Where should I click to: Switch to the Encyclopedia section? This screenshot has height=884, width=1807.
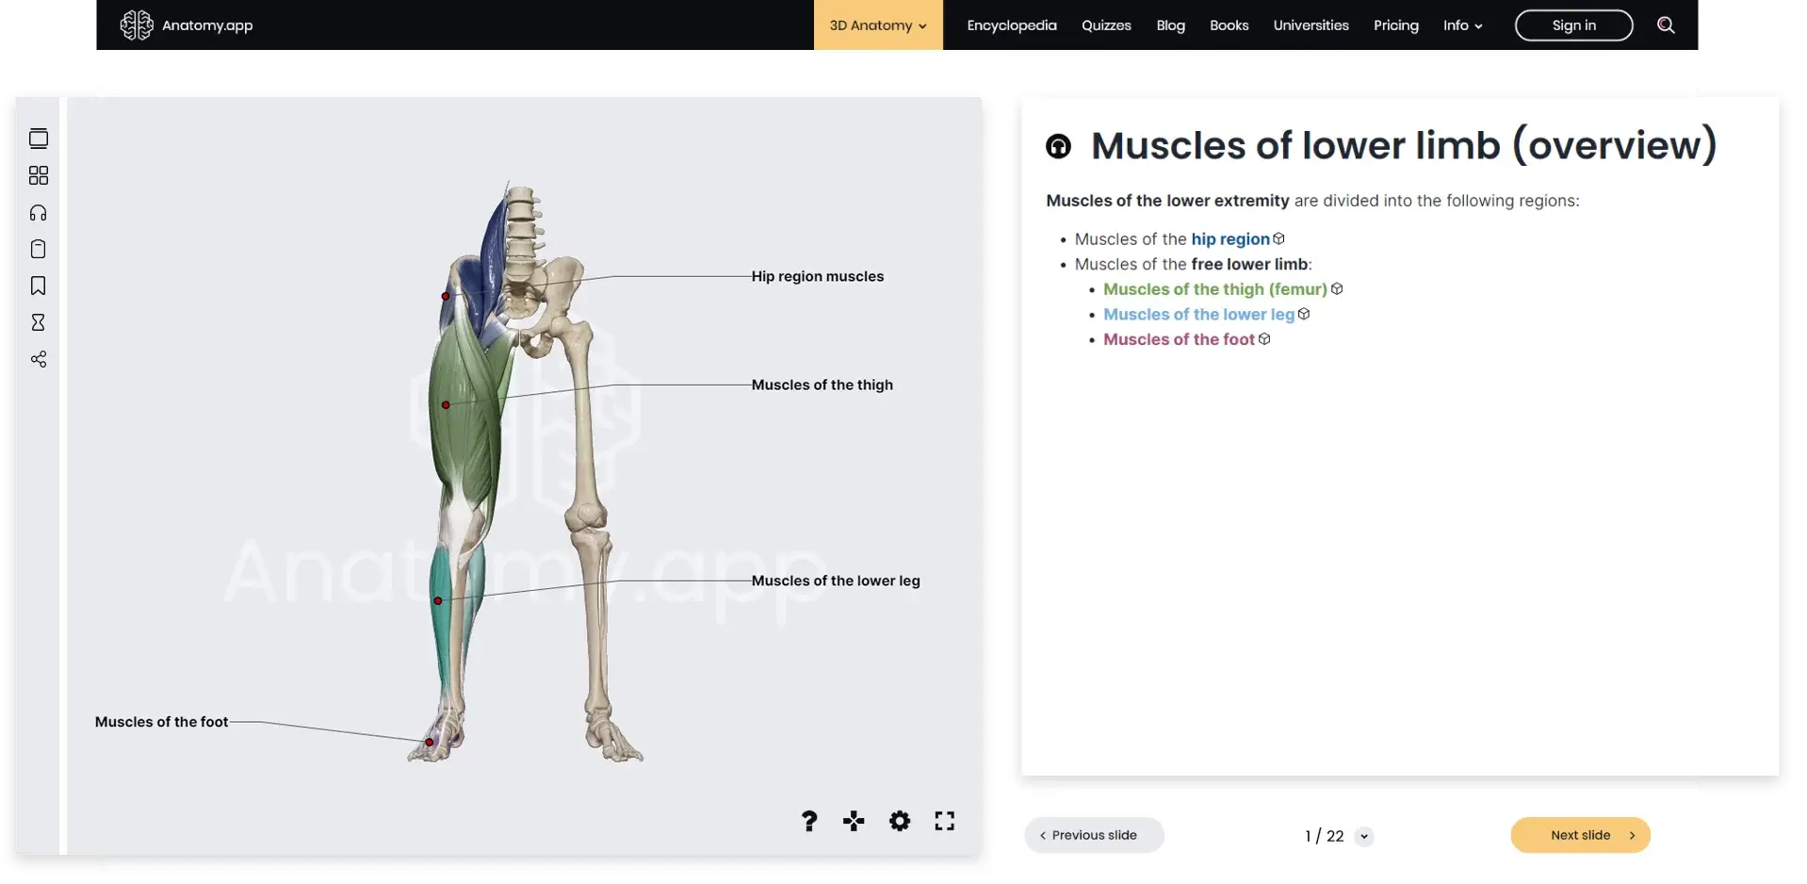coord(1011,25)
